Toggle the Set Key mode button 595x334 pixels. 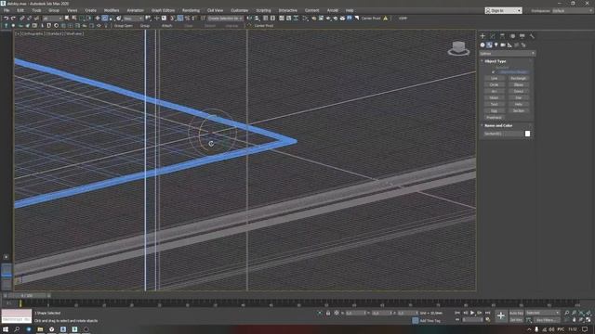(517, 320)
